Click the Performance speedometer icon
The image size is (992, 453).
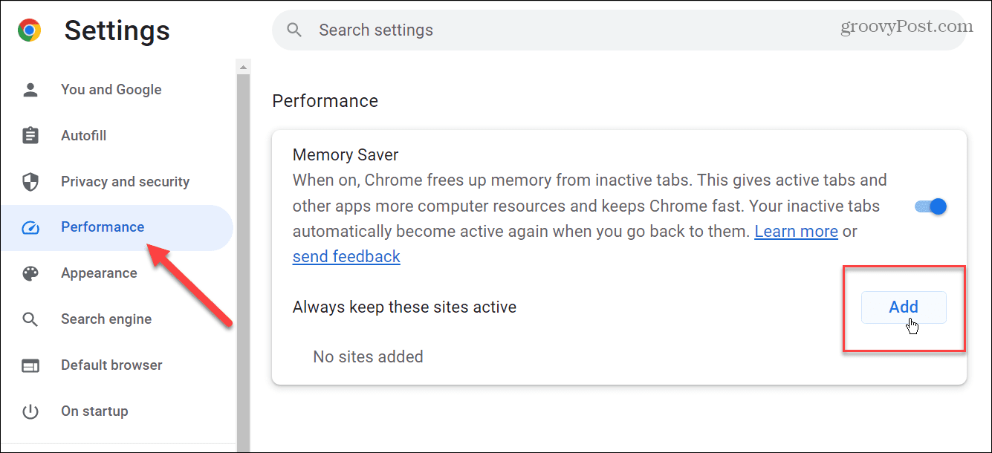(x=30, y=227)
